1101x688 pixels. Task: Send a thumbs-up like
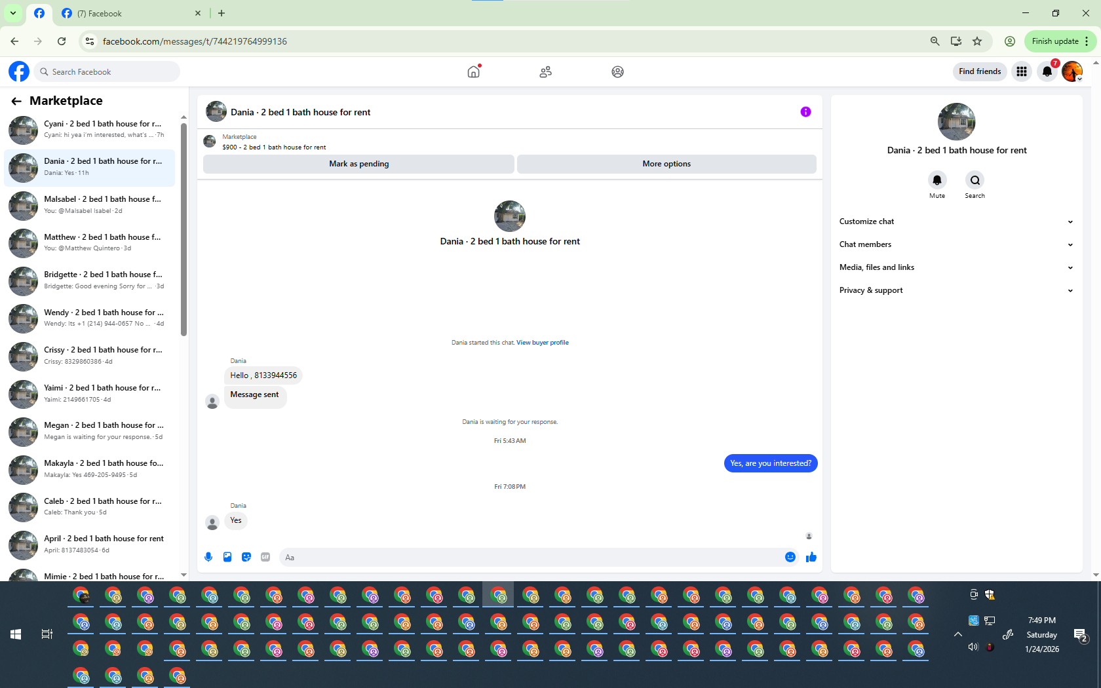tap(811, 557)
